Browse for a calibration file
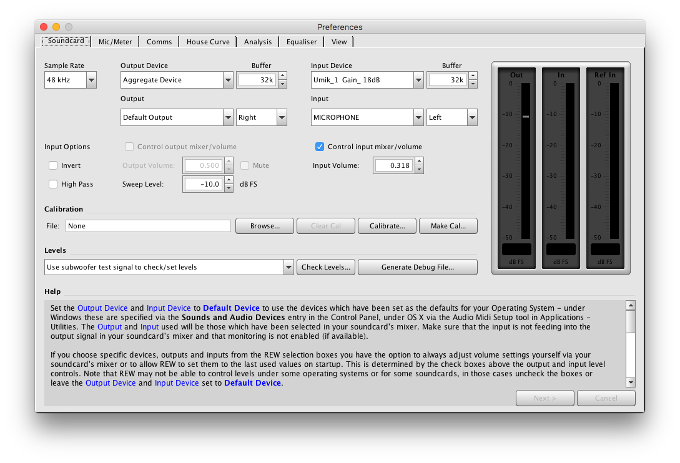The image size is (680, 463). [264, 226]
